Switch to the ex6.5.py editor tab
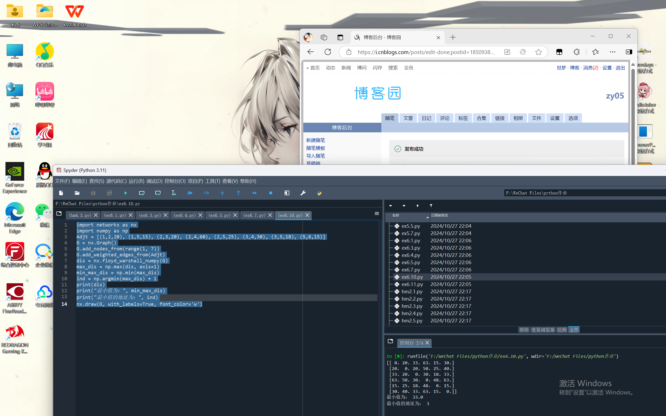The width and height of the screenshot is (666, 416). tap(219, 215)
